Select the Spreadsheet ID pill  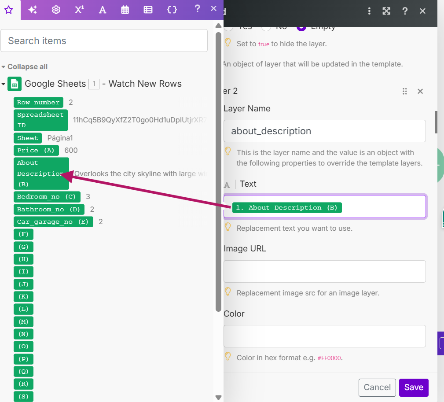40,120
